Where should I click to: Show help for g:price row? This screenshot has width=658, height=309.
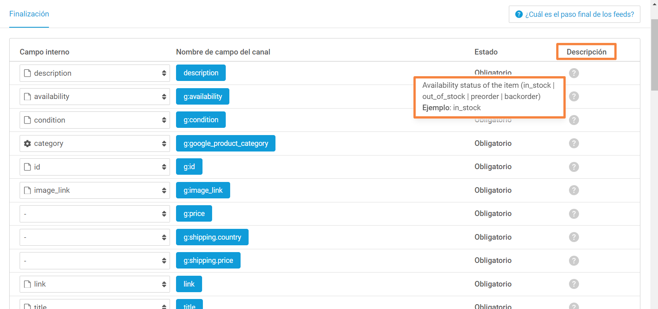pyautogui.click(x=574, y=214)
